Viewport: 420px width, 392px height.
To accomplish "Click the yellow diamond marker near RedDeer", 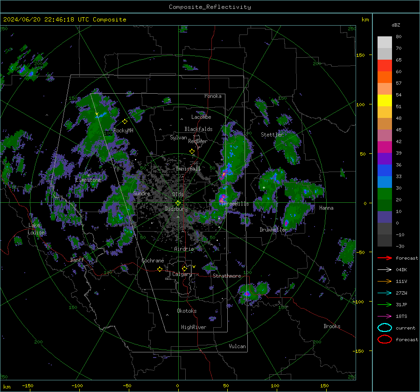I will pos(192,151).
